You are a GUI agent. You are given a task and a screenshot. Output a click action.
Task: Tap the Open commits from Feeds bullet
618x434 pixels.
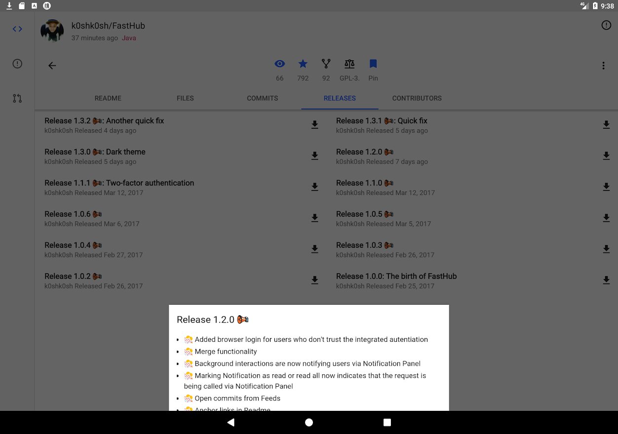(237, 398)
